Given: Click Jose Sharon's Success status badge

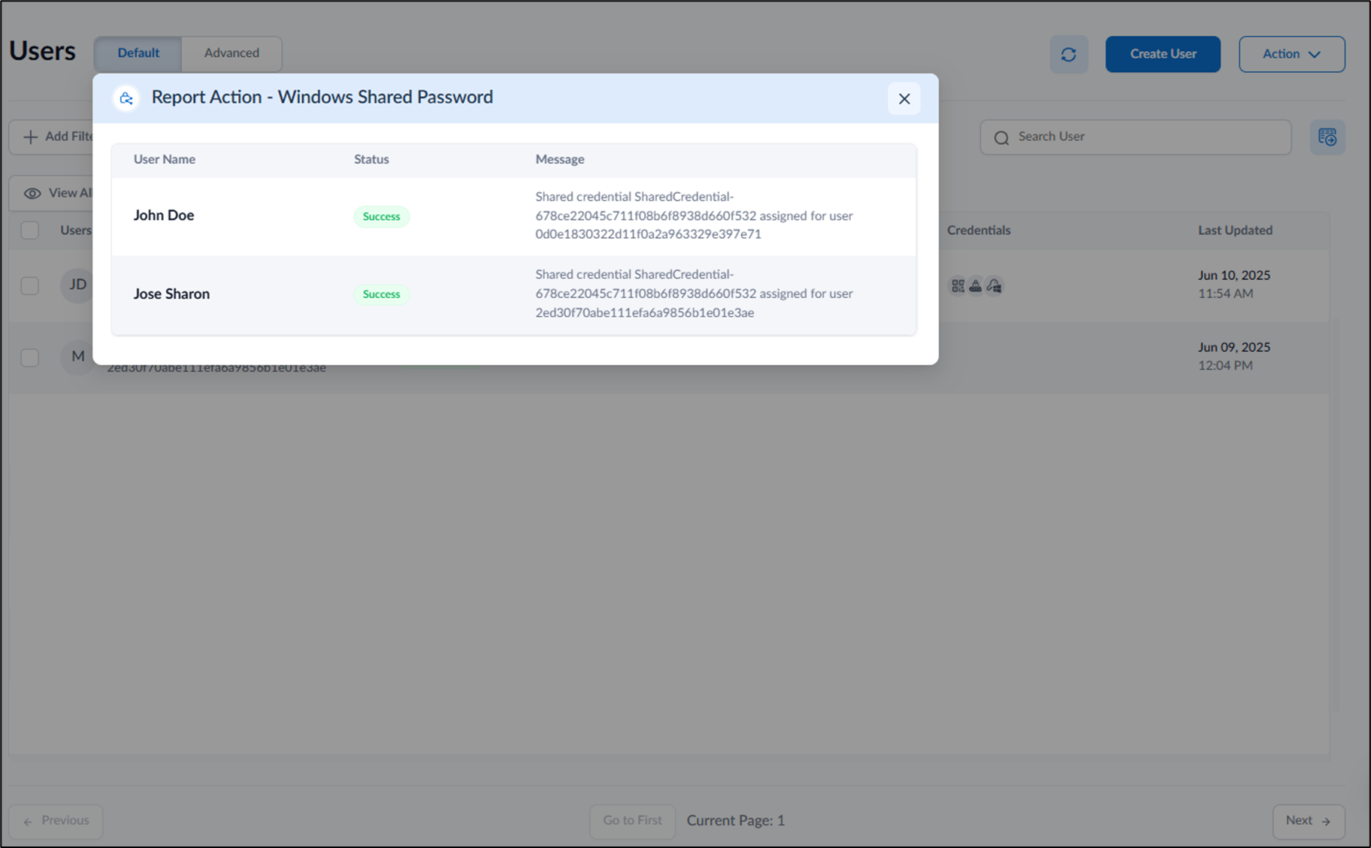Looking at the screenshot, I should coord(381,294).
